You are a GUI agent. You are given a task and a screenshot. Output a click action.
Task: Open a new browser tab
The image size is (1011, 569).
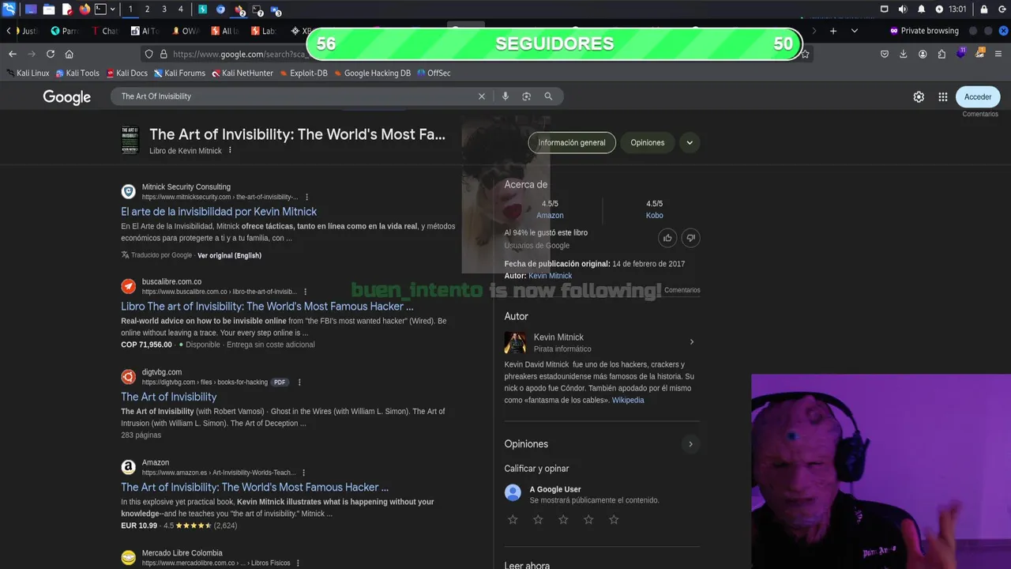tap(832, 31)
